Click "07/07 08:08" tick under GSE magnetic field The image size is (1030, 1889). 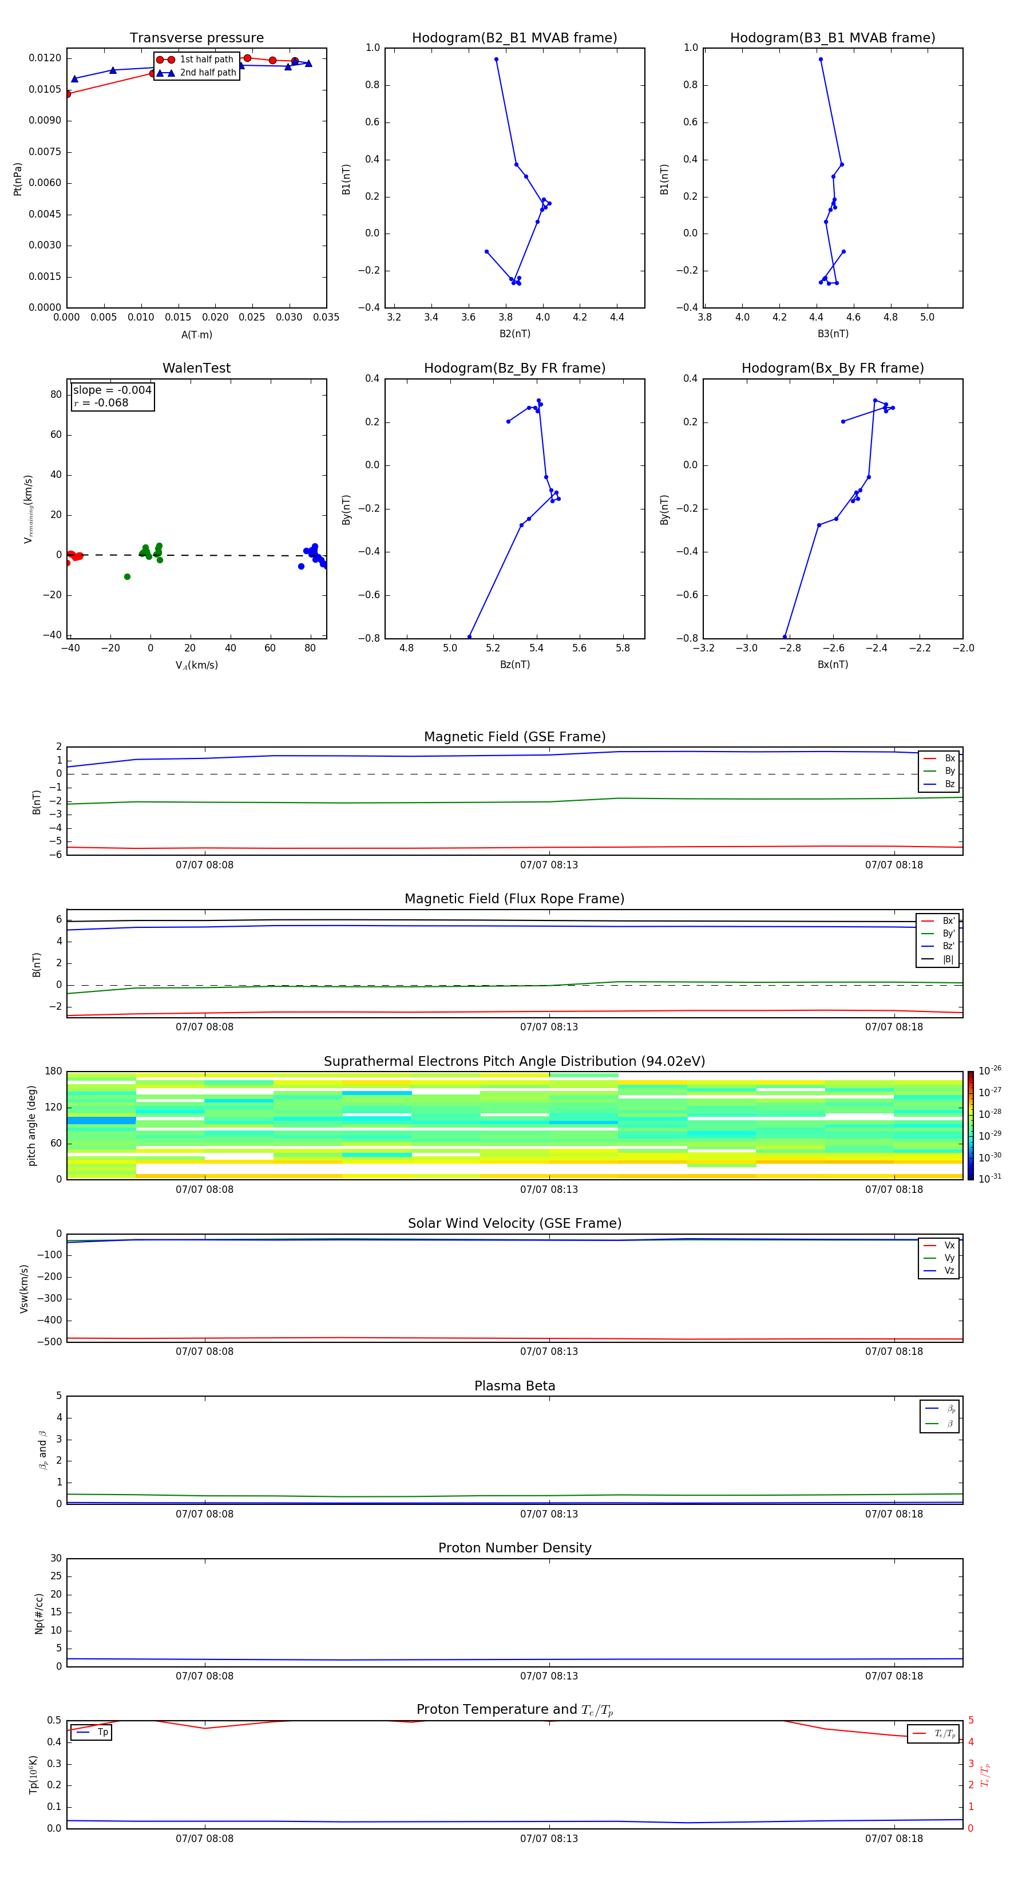pos(204,864)
